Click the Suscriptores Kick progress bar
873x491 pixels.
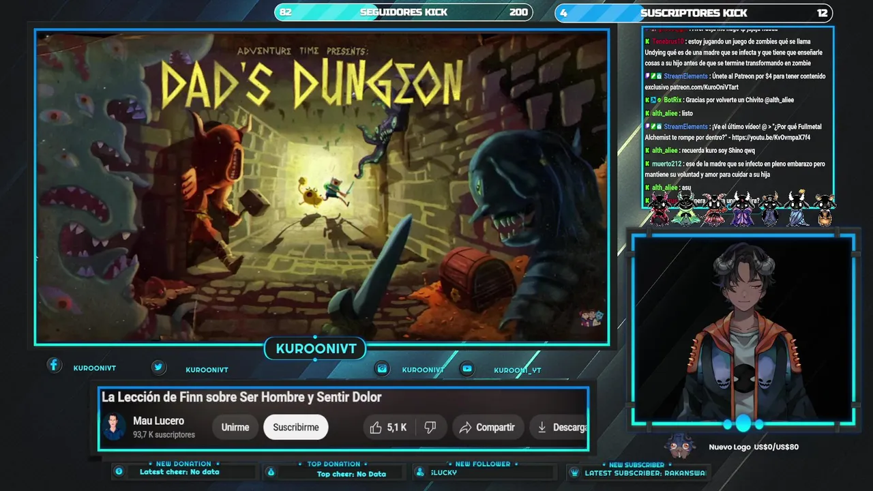point(694,13)
